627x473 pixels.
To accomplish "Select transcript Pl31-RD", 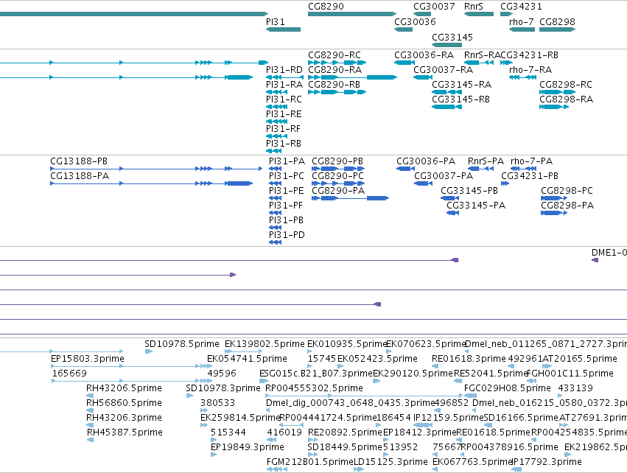I will (284, 77).
